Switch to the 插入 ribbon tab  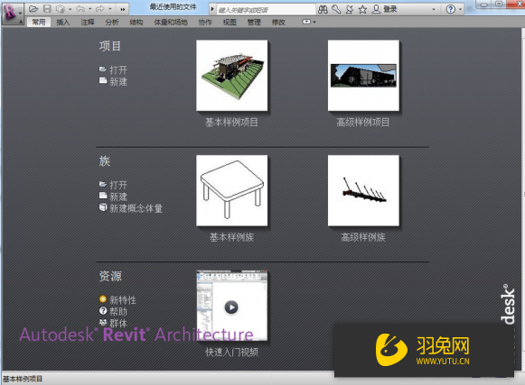pyautogui.click(x=63, y=22)
